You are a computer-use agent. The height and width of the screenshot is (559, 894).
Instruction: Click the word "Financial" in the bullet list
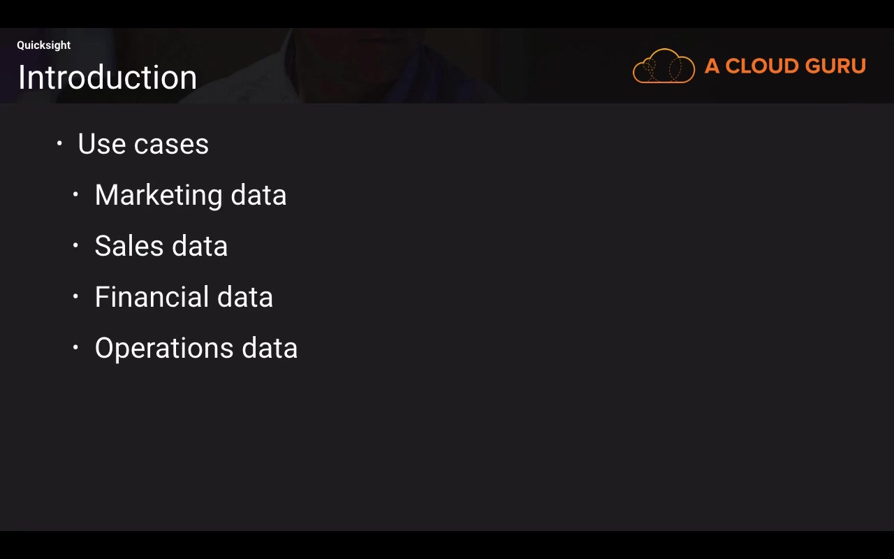click(x=152, y=297)
